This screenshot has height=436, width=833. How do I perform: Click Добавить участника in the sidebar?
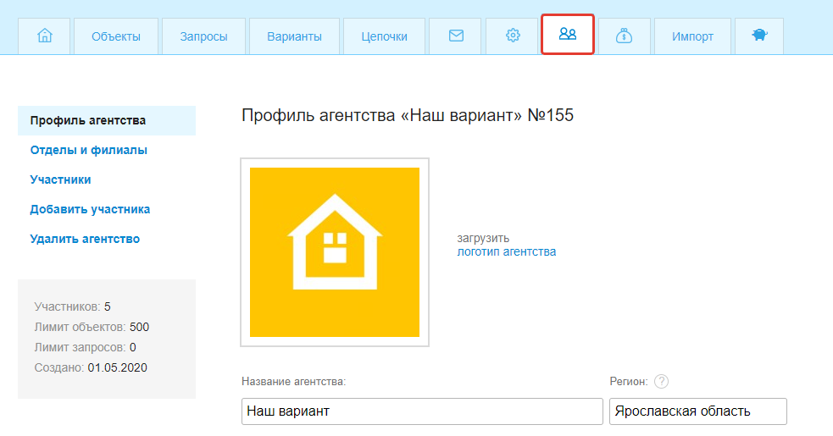91,209
